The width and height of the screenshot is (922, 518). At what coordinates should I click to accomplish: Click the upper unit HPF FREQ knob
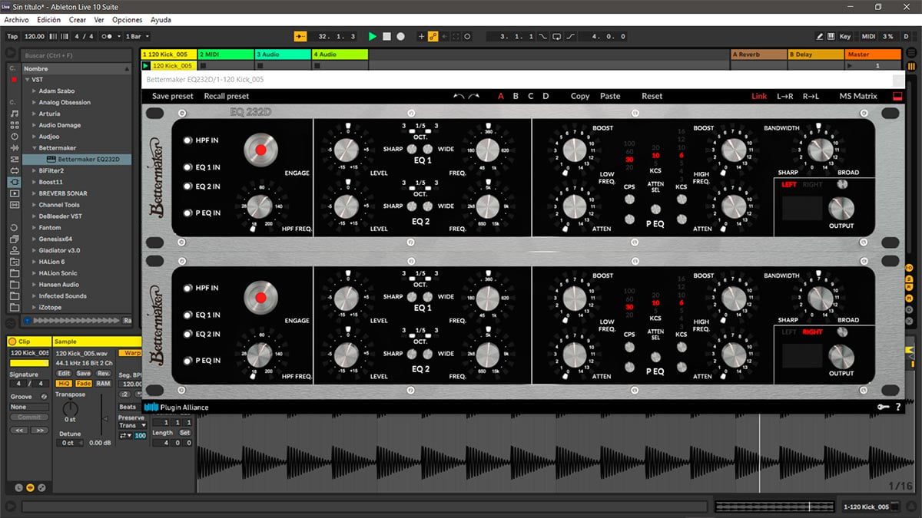[x=260, y=205]
